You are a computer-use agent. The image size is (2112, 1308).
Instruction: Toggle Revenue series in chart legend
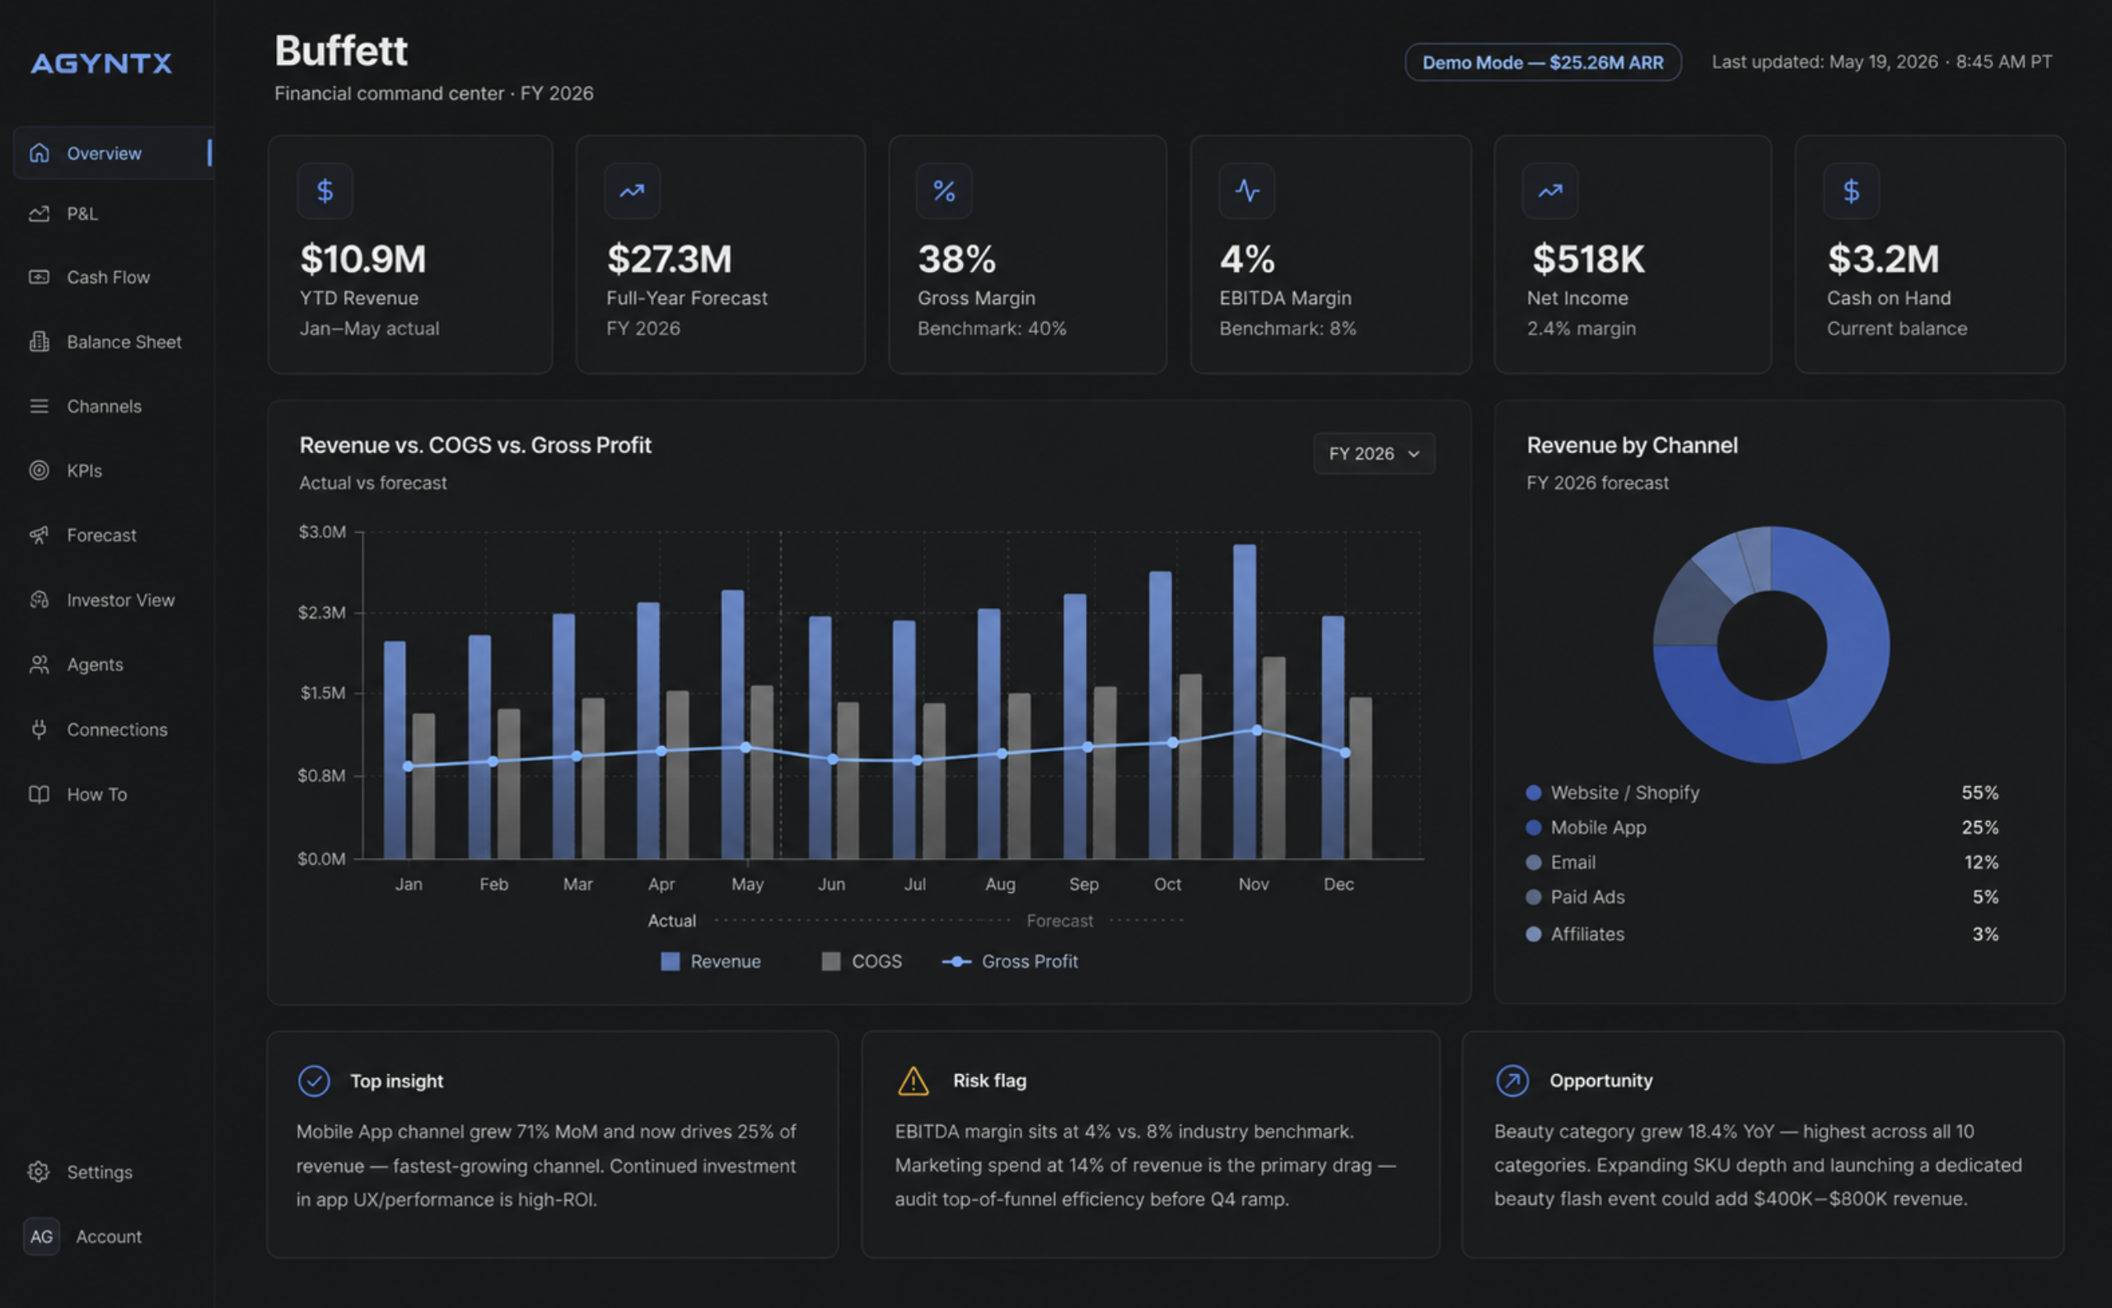(x=710, y=961)
